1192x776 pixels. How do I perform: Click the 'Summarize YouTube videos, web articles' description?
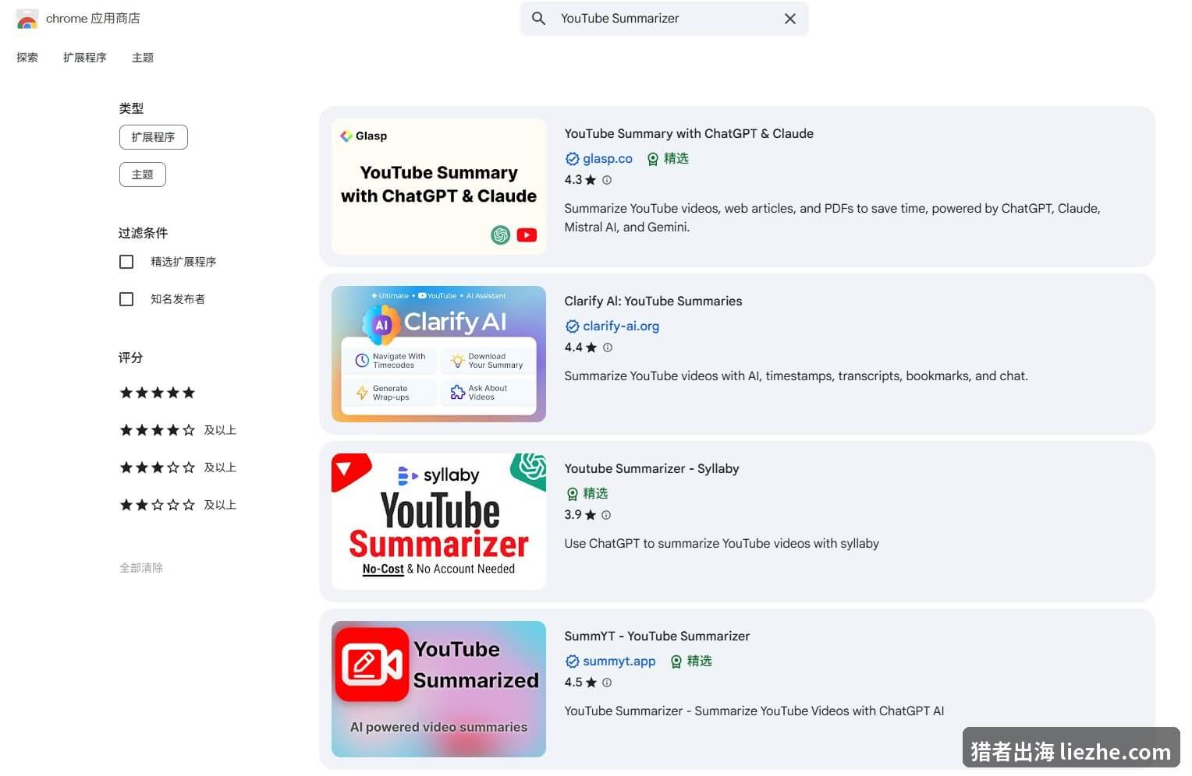[832, 218]
